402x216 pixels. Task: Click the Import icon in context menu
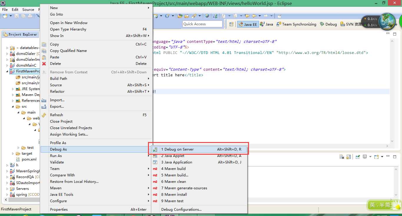(44, 100)
